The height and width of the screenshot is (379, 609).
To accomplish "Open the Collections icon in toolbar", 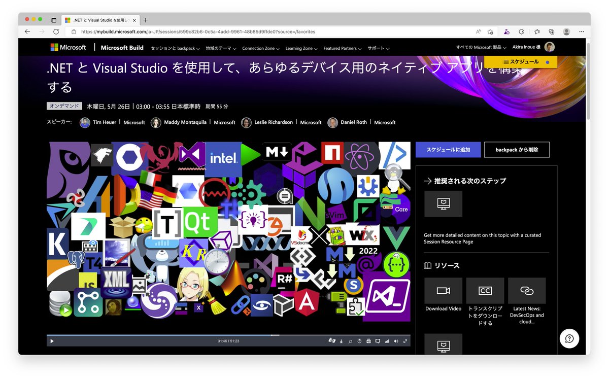I will (x=551, y=31).
